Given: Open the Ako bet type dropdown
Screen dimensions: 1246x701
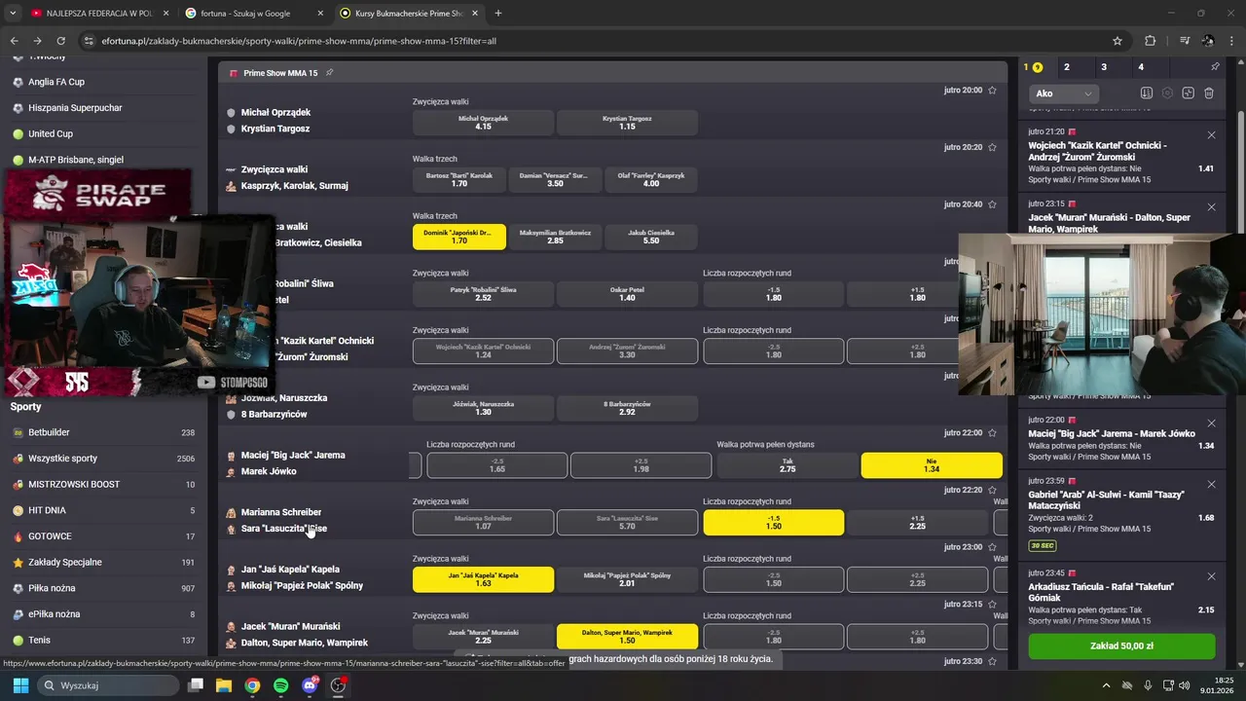Looking at the screenshot, I should (x=1065, y=93).
